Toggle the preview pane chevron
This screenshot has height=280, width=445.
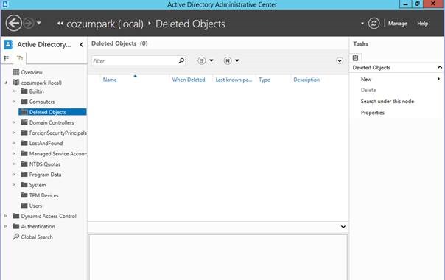click(x=343, y=227)
